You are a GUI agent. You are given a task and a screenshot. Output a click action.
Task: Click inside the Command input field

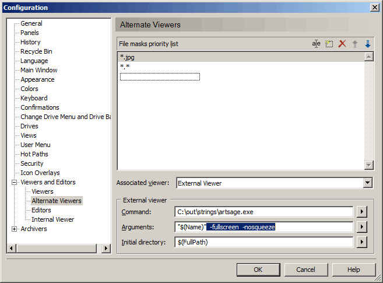(x=263, y=212)
